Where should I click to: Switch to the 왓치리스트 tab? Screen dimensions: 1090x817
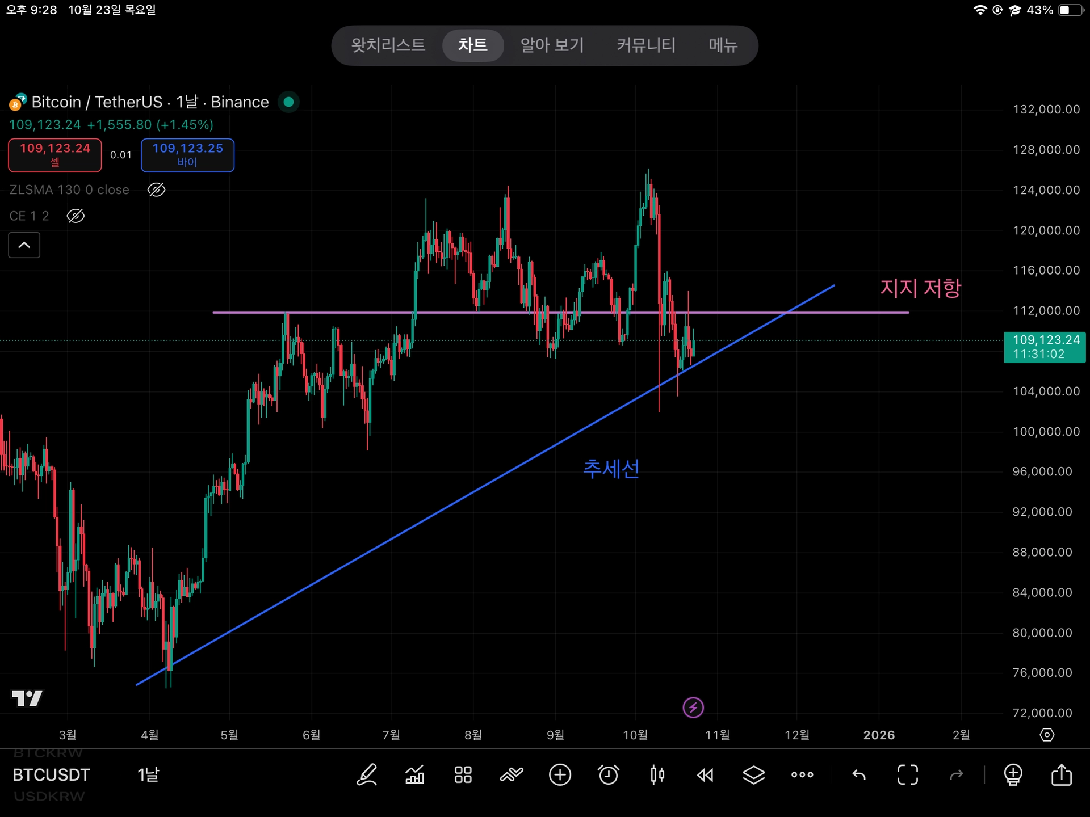click(x=388, y=45)
